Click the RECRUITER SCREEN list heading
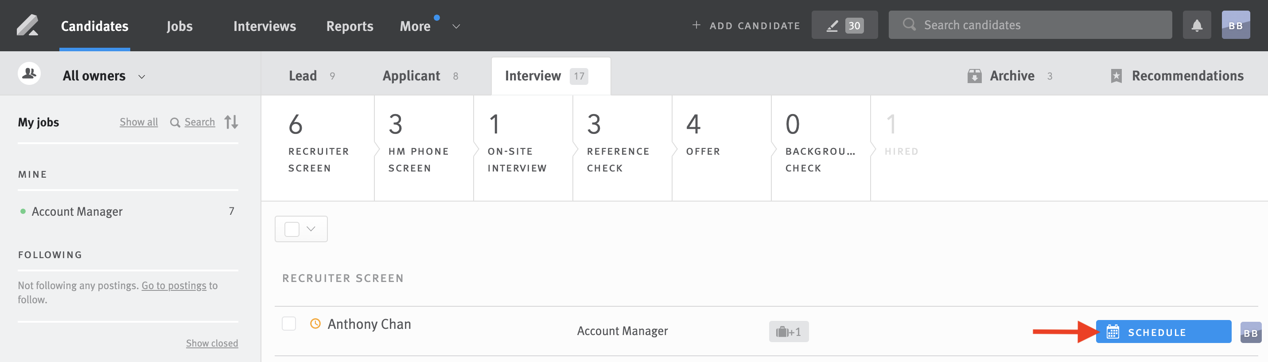The width and height of the screenshot is (1268, 362). (x=343, y=278)
